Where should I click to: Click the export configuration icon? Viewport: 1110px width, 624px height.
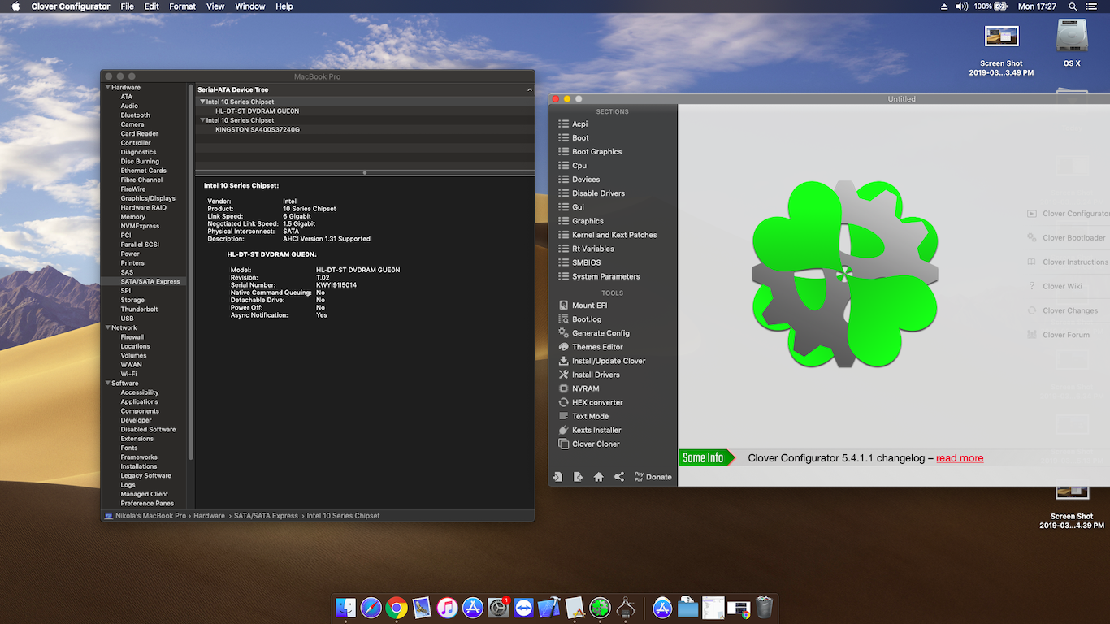[578, 477]
